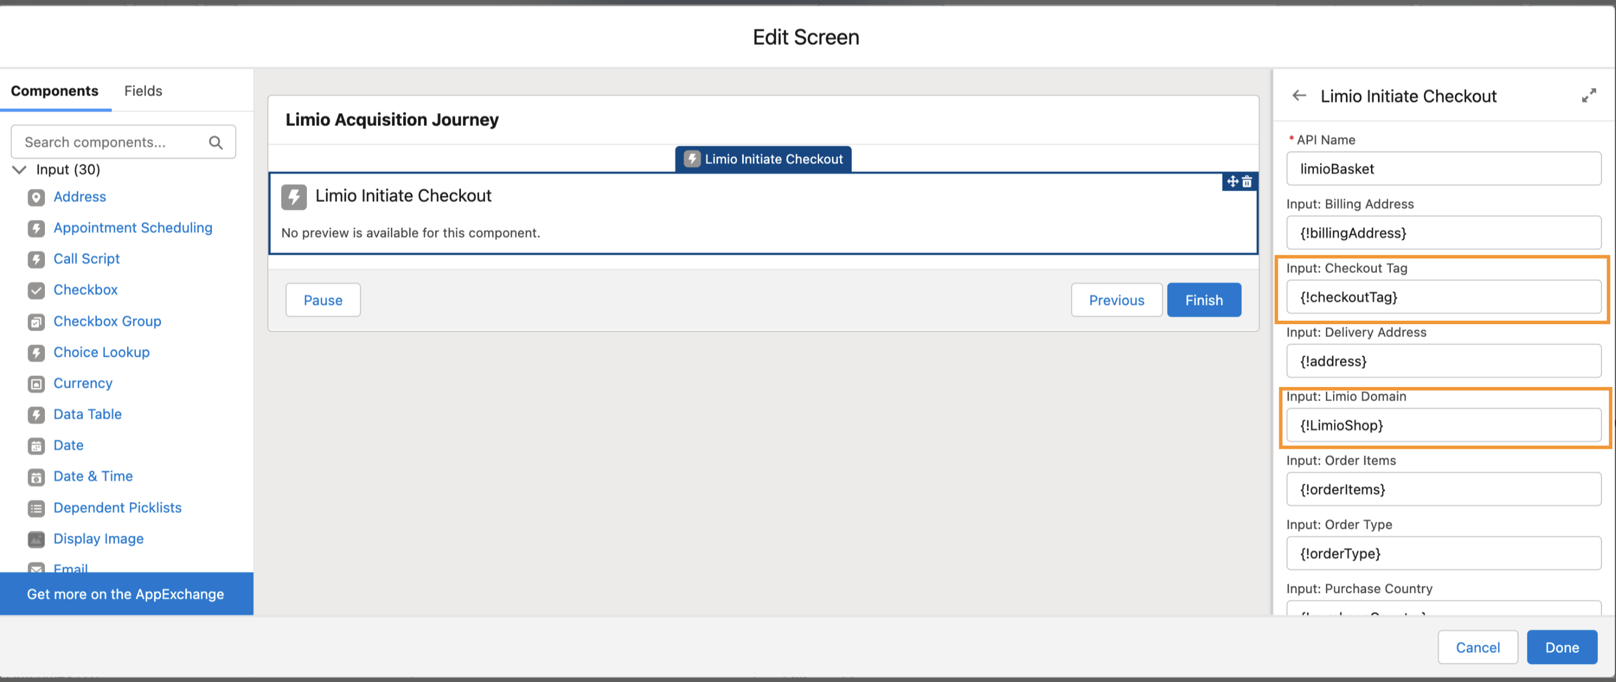Click the Address component icon
This screenshot has width=1616, height=682.
[36, 198]
